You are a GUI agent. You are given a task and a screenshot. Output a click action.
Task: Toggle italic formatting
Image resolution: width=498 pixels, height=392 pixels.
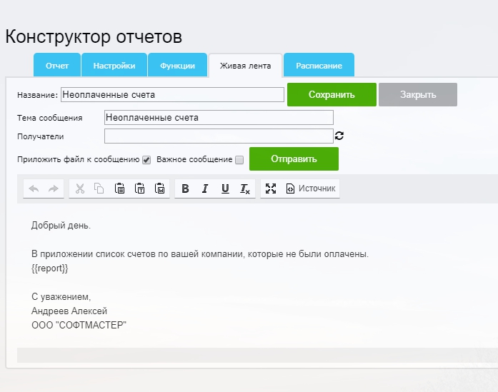(205, 189)
